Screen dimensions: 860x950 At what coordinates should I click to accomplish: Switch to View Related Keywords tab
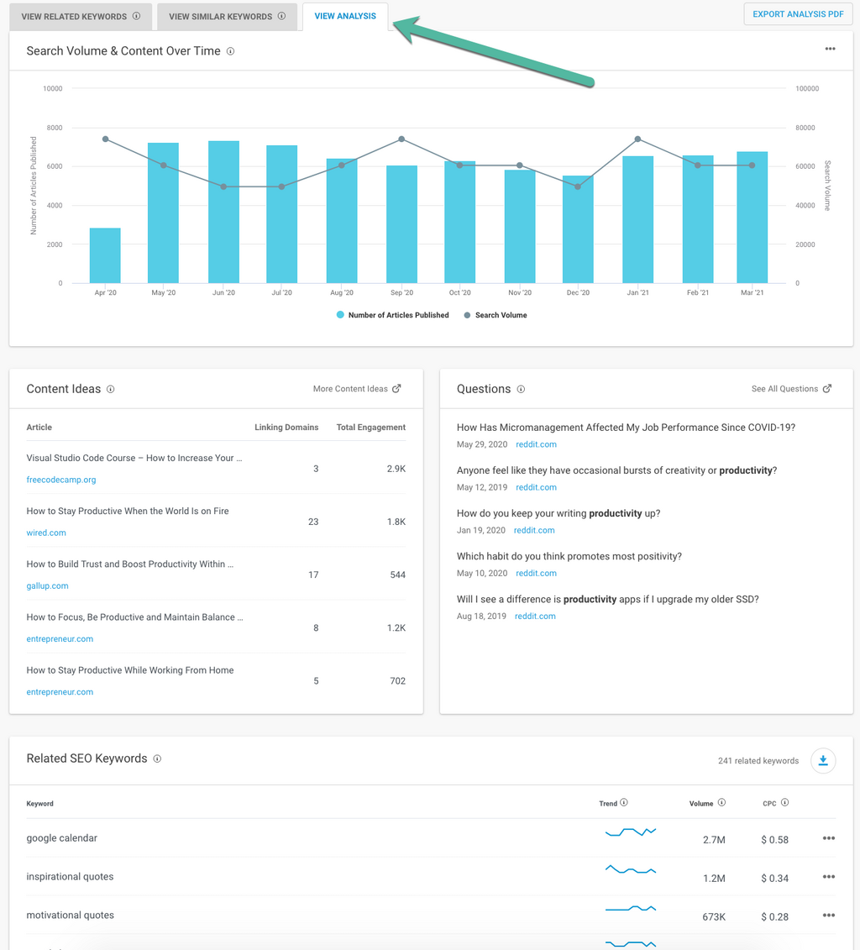click(81, 17)
